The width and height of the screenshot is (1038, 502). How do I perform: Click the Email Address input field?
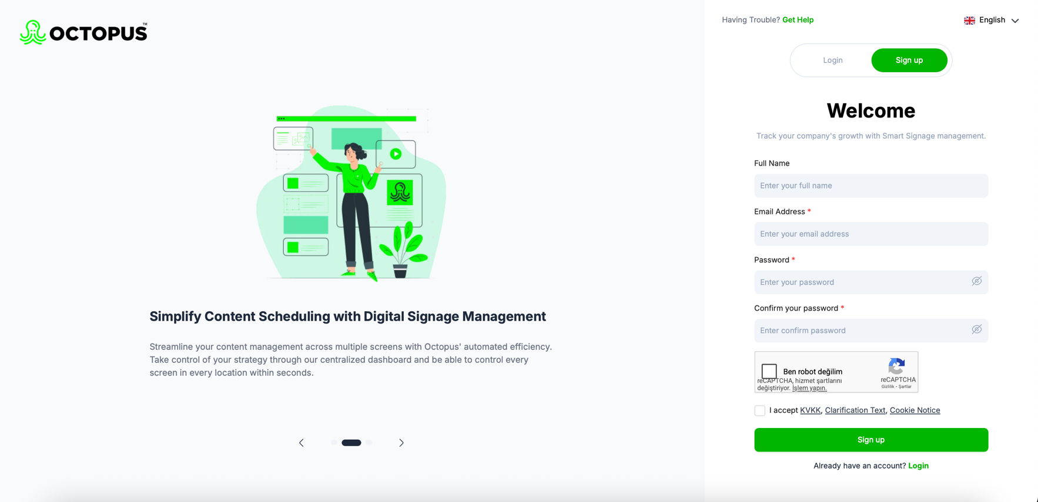[x=870, y=234]
